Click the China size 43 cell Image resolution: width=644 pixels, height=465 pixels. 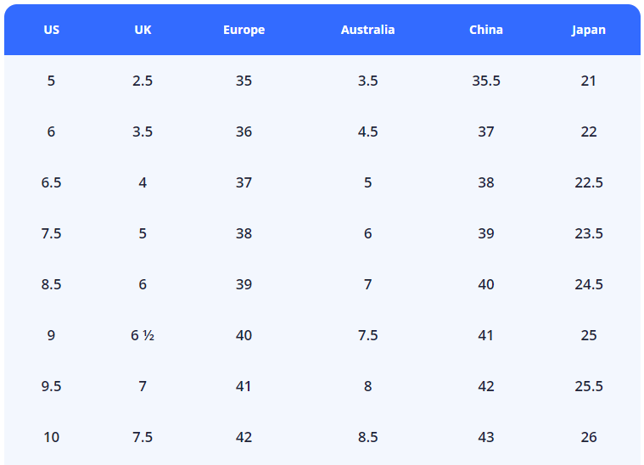(485, 437)
